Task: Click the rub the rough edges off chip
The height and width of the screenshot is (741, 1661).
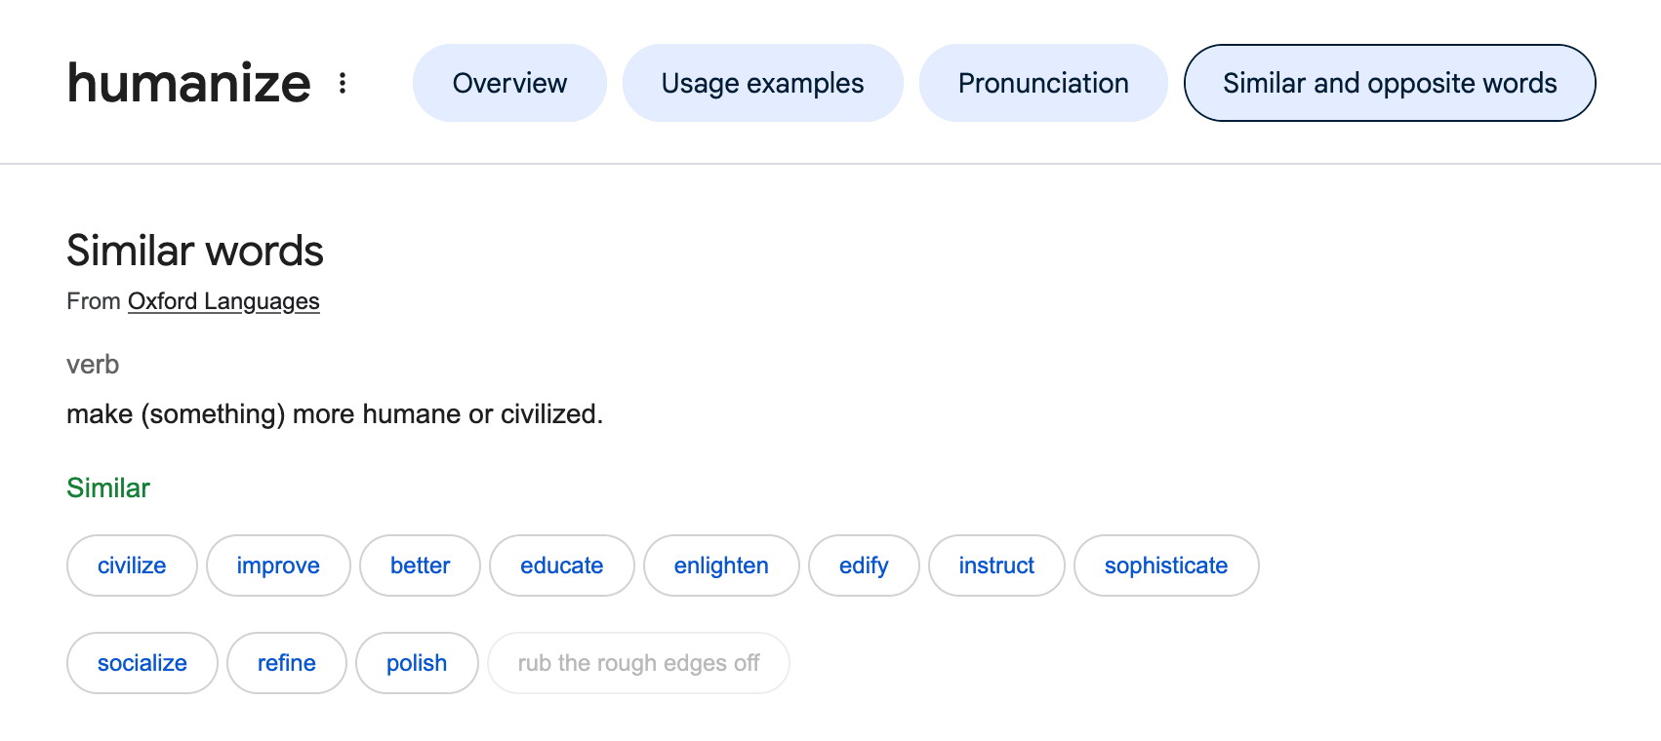Action: pos(638,663)
